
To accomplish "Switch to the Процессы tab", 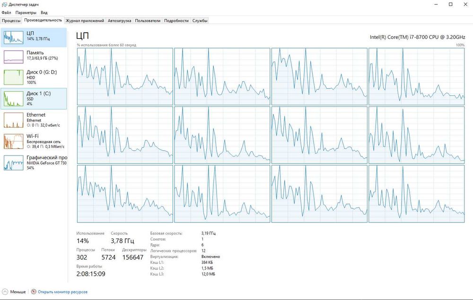I will [11, 20].
